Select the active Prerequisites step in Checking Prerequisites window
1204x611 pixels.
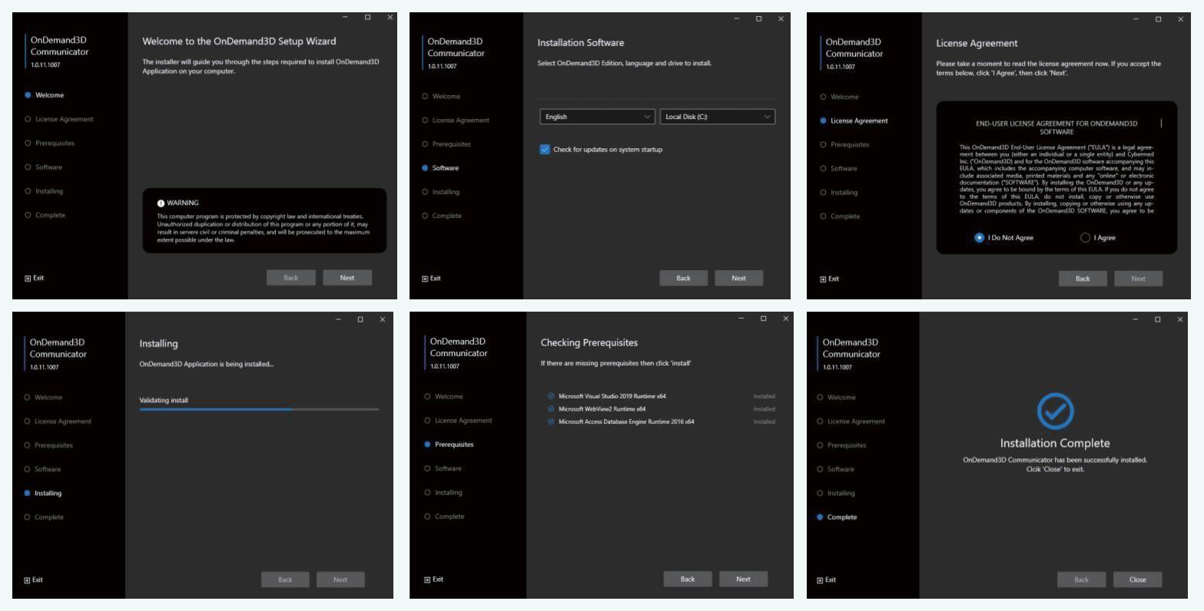[449, 444]
